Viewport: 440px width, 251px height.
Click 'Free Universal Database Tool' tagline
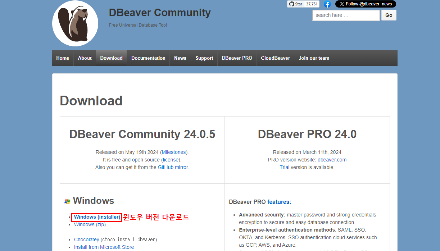pyautogui.click(x=138, y=25)
